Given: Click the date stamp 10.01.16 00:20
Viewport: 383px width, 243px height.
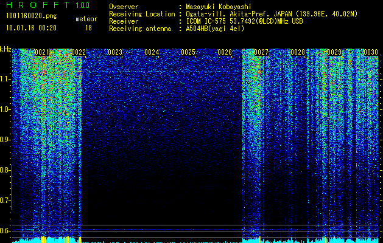Looking at the screenshot, I should [31, 28].
